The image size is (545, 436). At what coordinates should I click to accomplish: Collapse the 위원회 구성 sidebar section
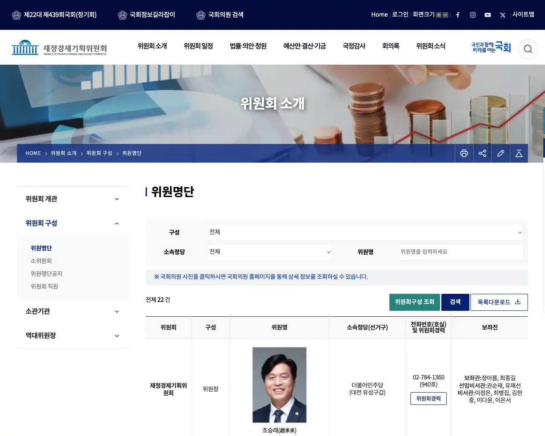[73, 223]
